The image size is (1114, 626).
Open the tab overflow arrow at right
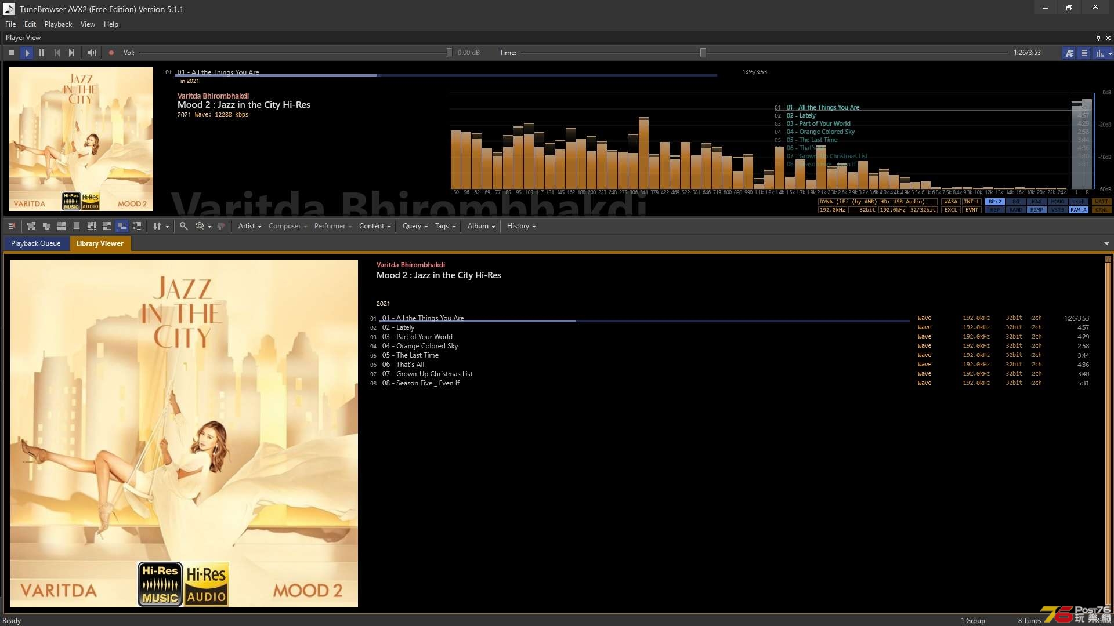[1106, 244]
